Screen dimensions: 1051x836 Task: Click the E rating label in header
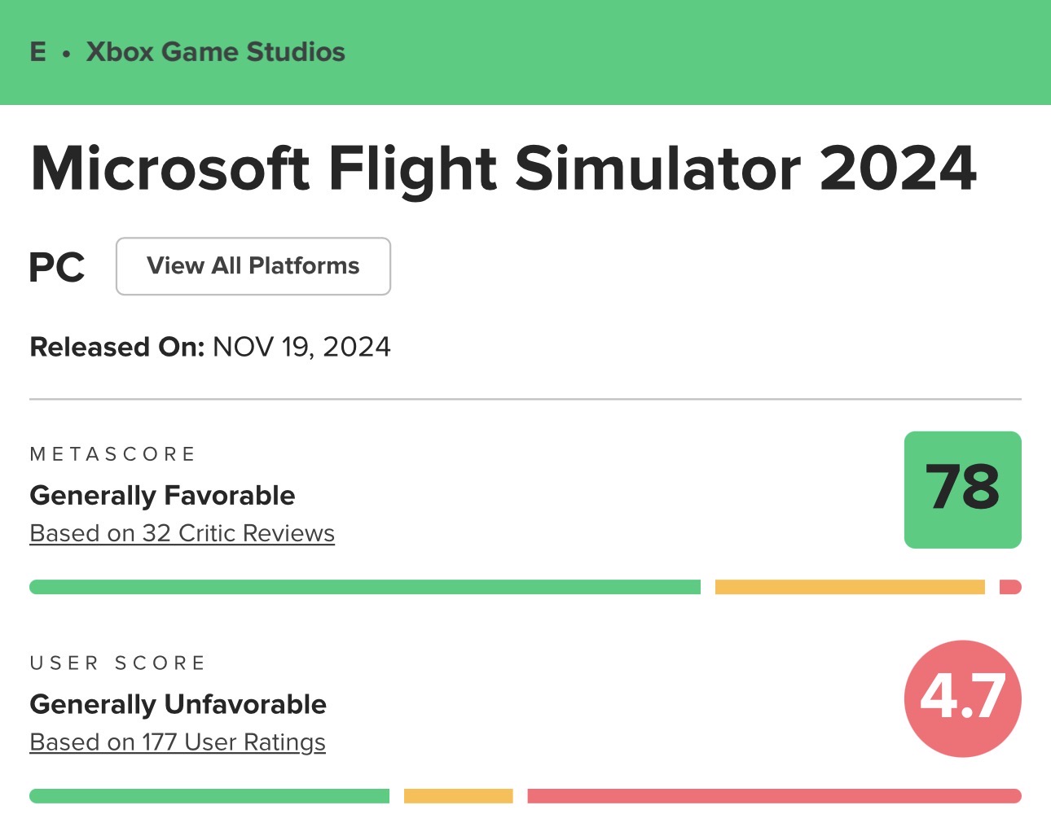pos(38,52)
